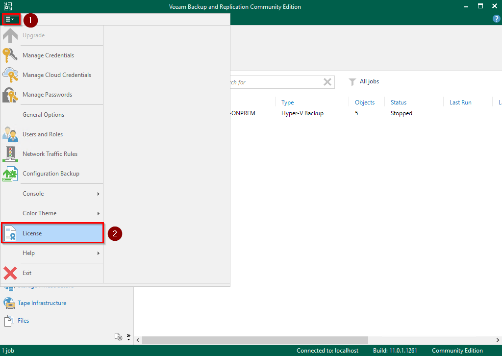502x356 pixels.
Task: Click the Manage Cloud Credentials cloud icon
Action: click(10, 75)
